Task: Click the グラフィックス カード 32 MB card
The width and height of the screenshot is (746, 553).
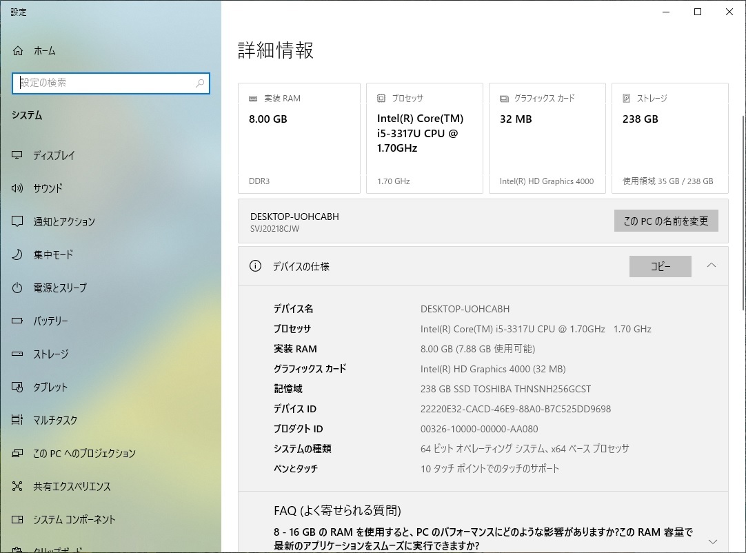Action: (547, 138)
